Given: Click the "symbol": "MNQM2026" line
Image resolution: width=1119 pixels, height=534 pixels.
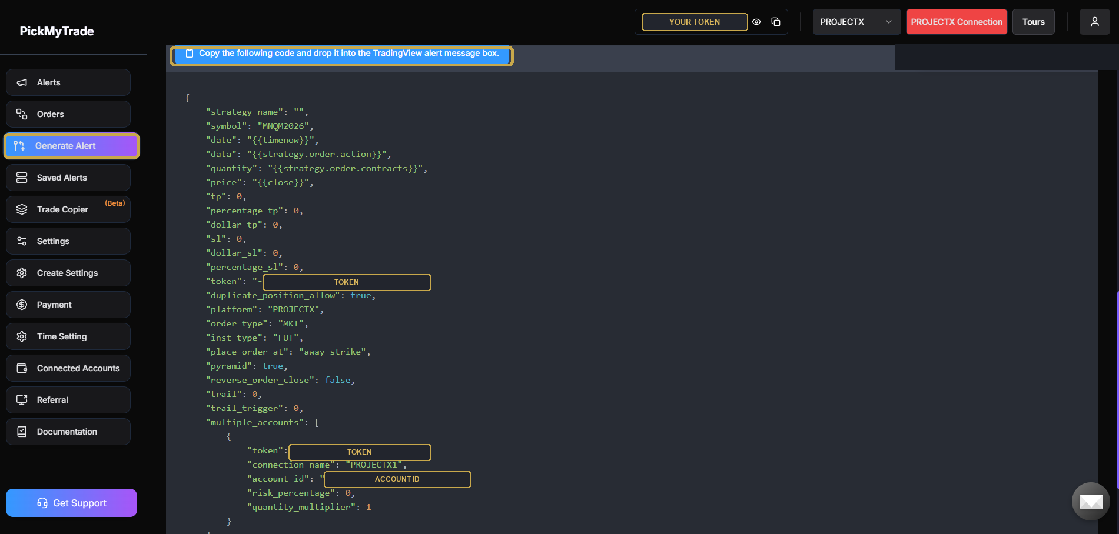Looking at the screenshot, I should (260, 126).
